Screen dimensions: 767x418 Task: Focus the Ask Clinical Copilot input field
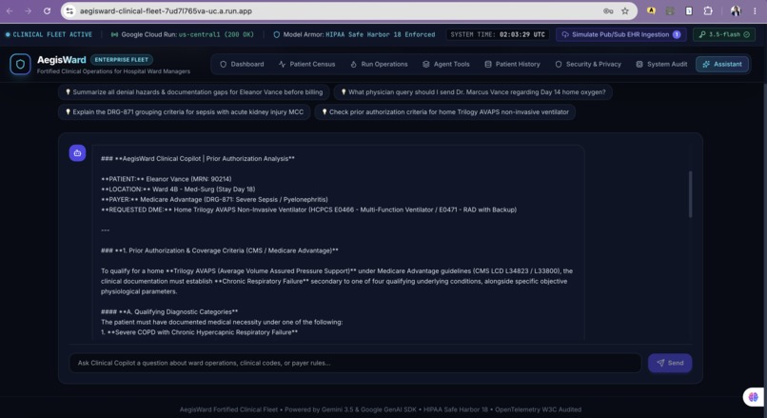point(355,363)
